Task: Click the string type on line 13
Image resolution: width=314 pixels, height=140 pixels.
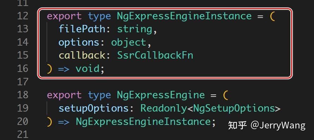Action: tap(135, 29)
